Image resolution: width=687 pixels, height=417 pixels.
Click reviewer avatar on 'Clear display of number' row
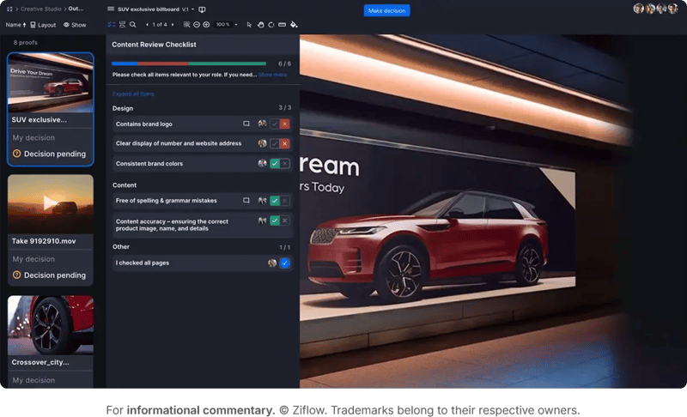click(263, 143)
